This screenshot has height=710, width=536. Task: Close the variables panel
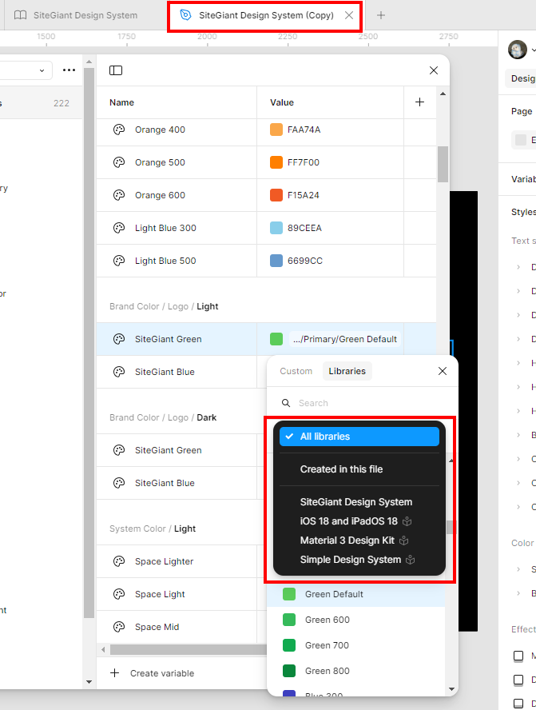tap(433, 70)
